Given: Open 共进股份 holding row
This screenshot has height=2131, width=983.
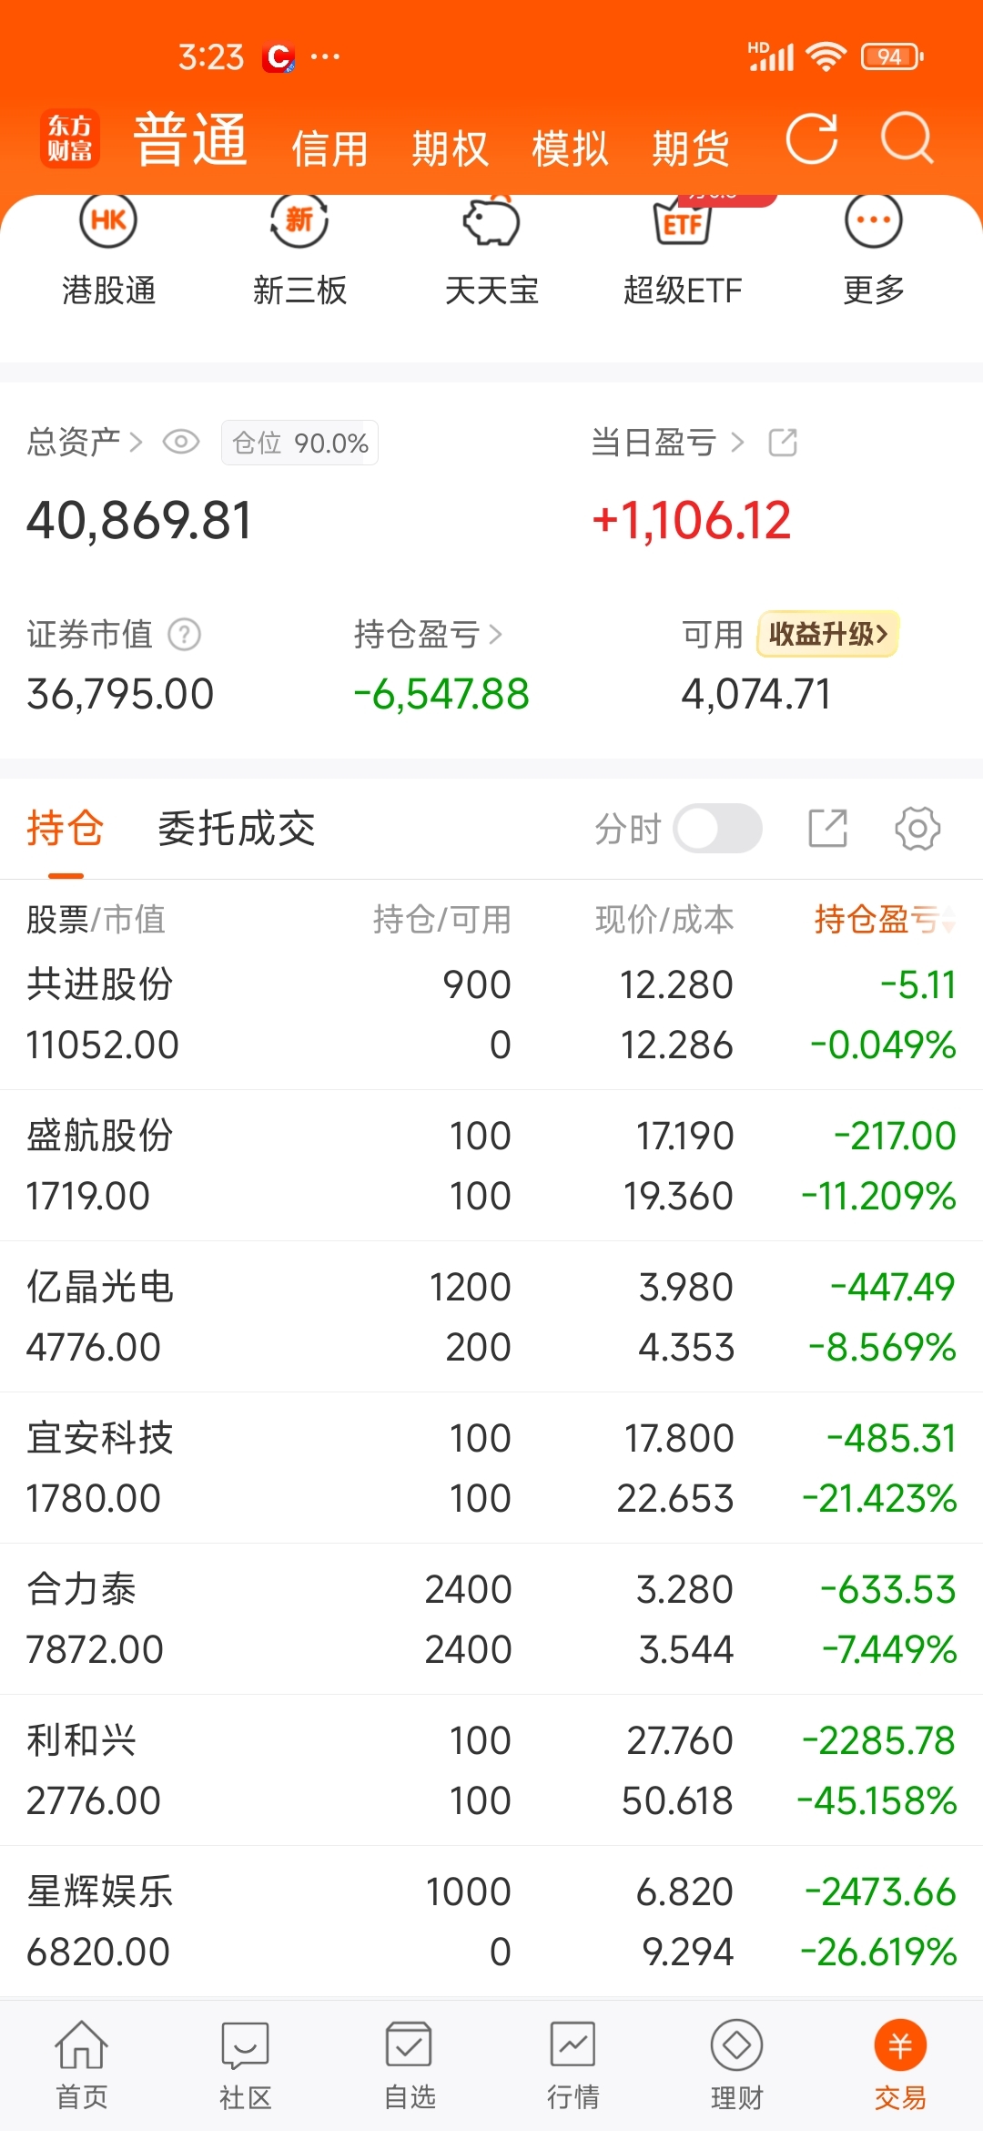Looking at the screenshot, I should pyautogui.click(x=491, y=1015).
